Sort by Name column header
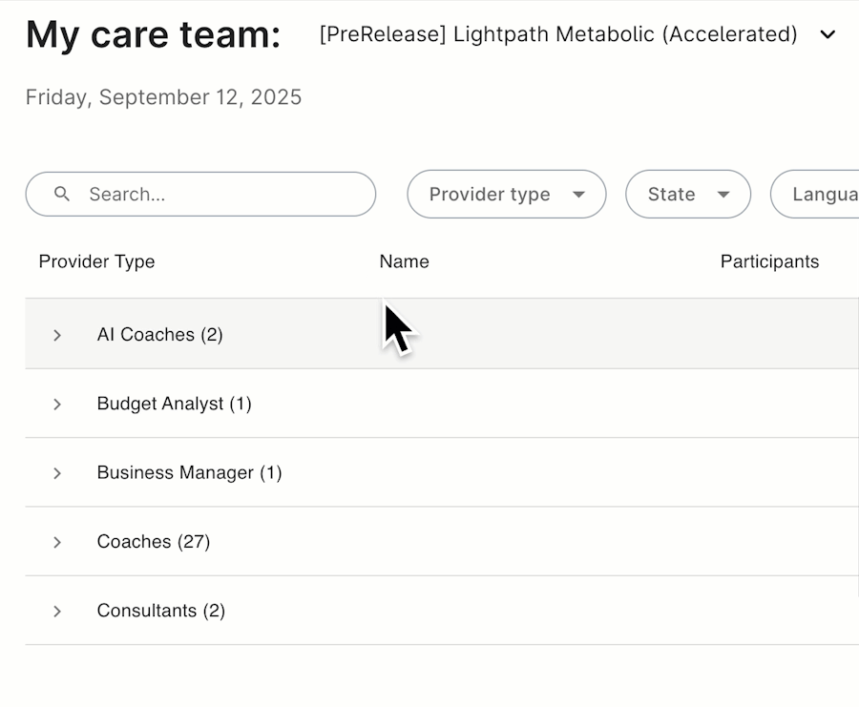Screen dimensions: 859x707 click(404, 261)
